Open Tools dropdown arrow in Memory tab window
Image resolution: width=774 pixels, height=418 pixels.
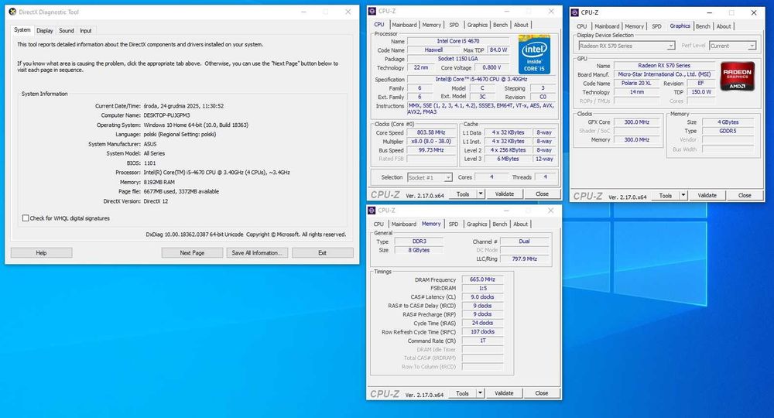coord(480,393)
